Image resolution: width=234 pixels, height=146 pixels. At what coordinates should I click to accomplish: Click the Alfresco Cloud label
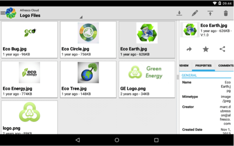pyautogui.click(x=29, y=10)
